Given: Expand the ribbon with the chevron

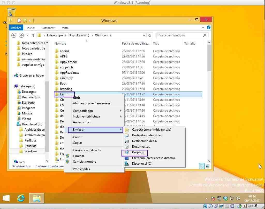Looking at the screenshot, I should click(203, 28).
